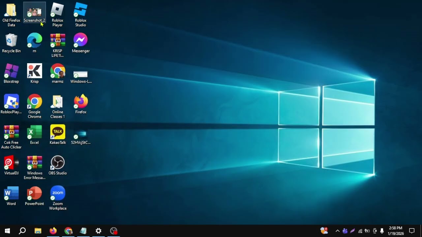Select the Edge shortcut named m

[34, 43]
